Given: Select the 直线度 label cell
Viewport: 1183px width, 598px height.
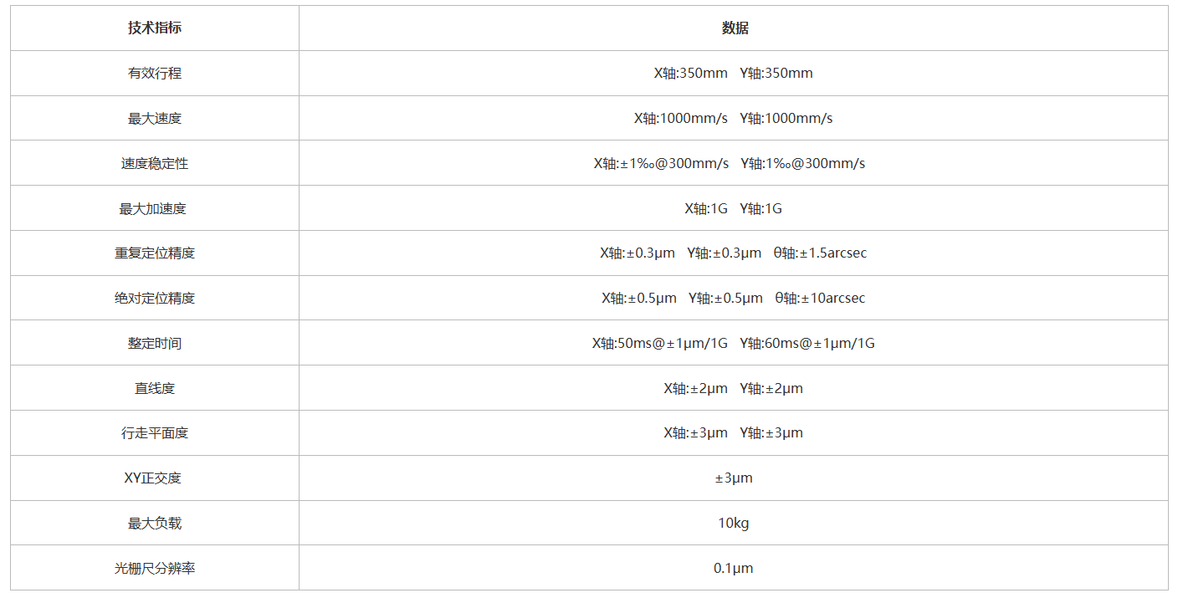Looking at the screenshot, I should click(x=155, y=389).
